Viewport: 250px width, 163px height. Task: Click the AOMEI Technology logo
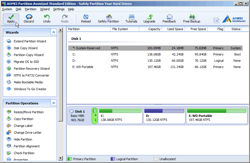234,19
